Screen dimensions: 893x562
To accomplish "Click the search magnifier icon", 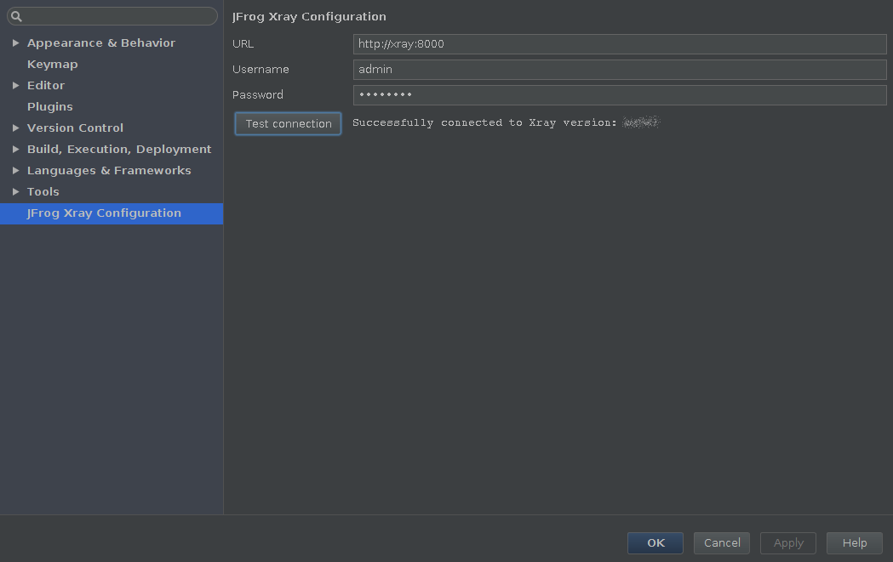I will click(x=17, y=15).
